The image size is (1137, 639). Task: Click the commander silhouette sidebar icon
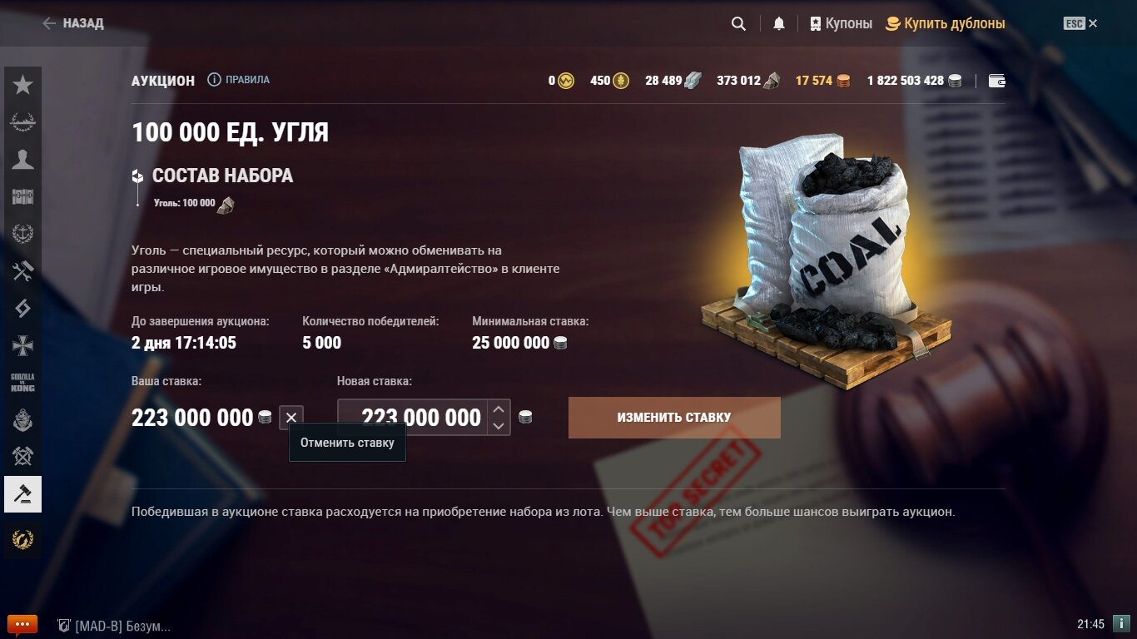(x=22, y=160)
